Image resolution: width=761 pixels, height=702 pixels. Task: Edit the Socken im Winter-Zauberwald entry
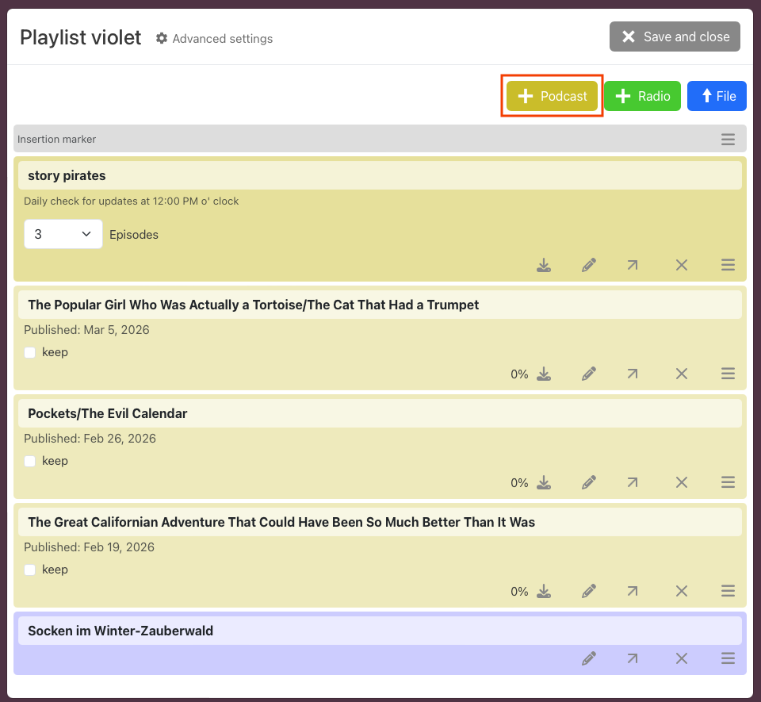tap(588, 658)
